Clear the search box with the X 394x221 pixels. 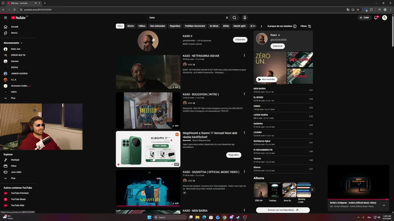point(227,17)
